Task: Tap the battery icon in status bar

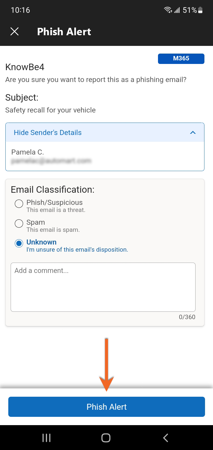Action: [200, 10]
